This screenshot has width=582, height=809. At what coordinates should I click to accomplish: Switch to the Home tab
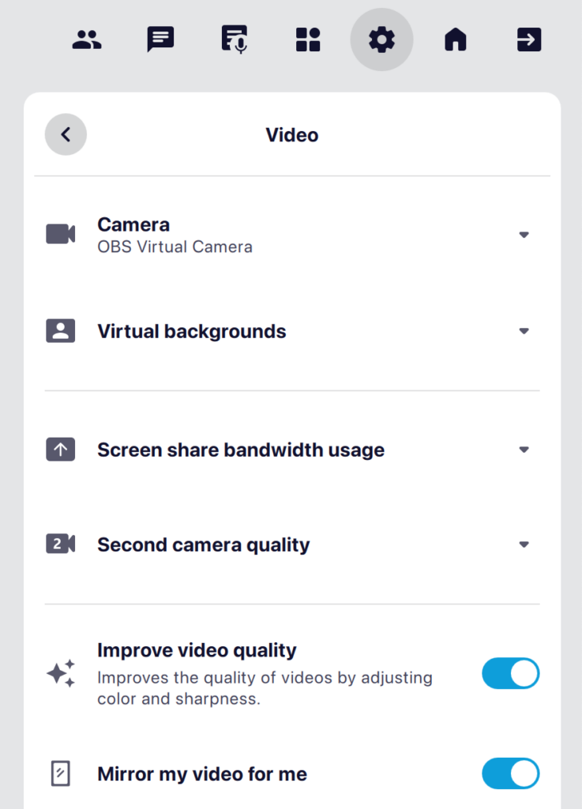(x=455, y=40)
